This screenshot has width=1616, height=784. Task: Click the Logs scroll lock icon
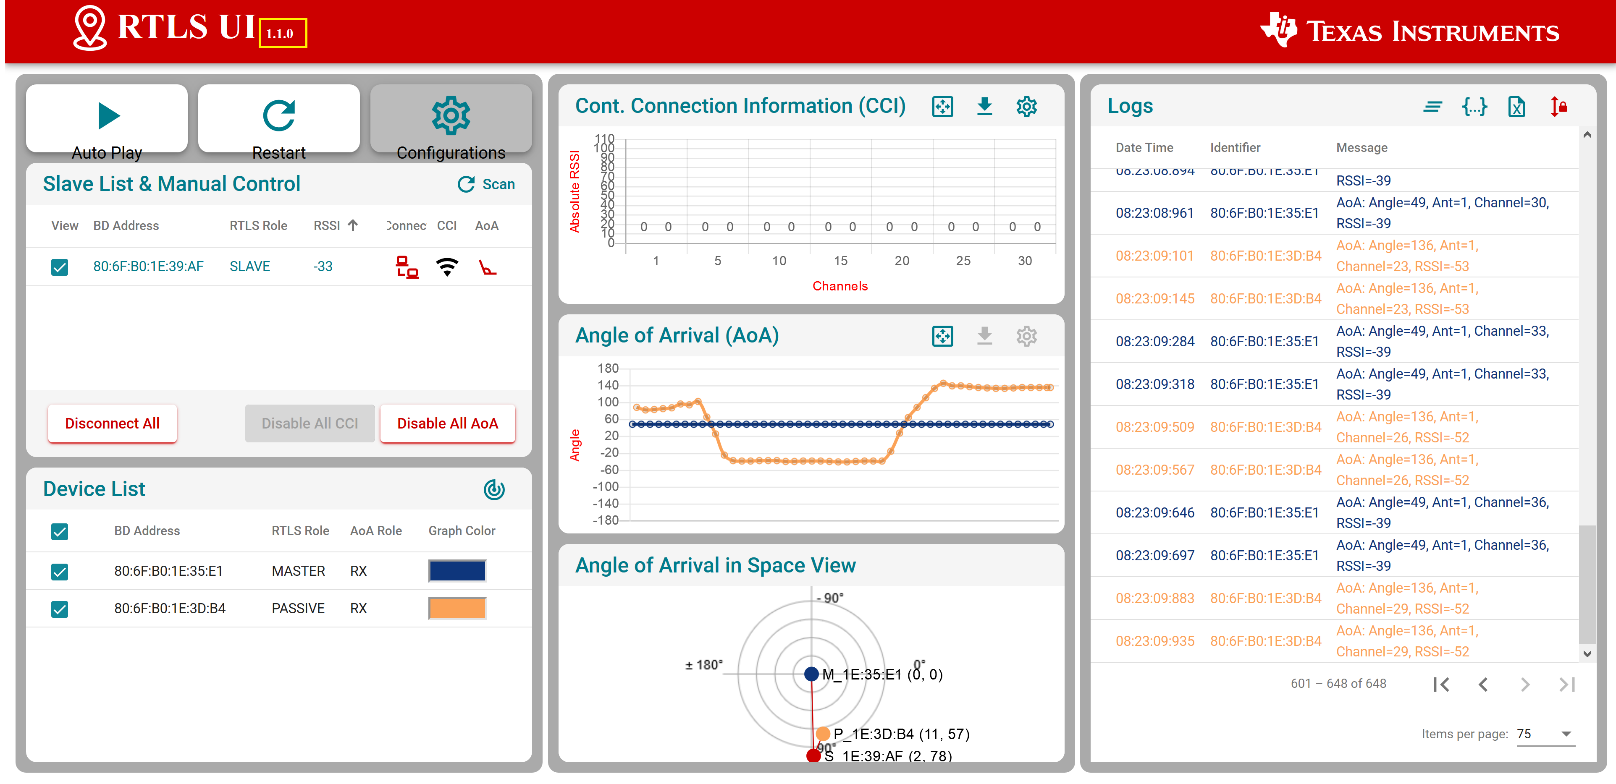click(x=1558, y=107)
